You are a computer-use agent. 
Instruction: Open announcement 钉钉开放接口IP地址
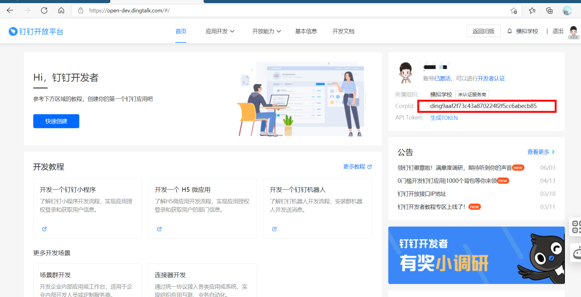pos(422,194)
